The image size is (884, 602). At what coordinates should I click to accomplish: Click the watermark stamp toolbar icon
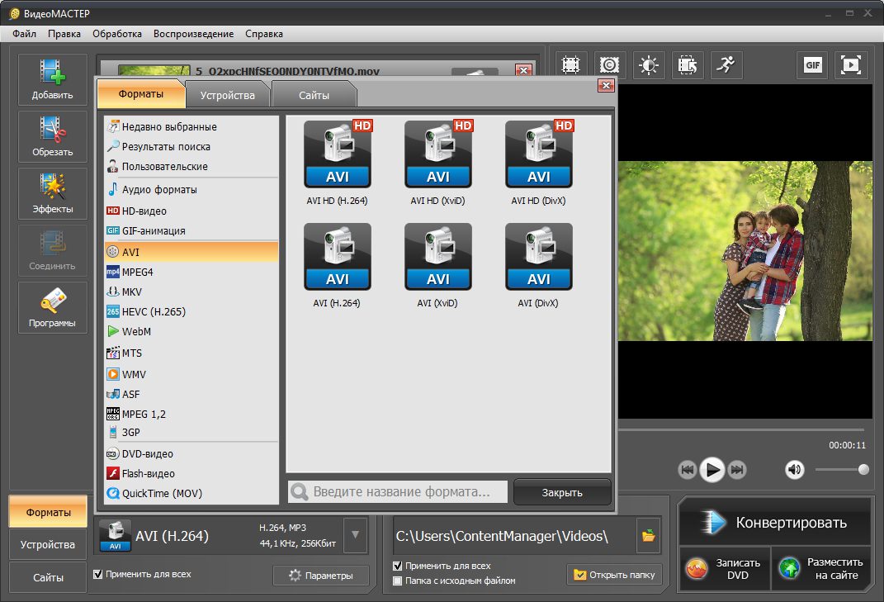coord(609,65)
